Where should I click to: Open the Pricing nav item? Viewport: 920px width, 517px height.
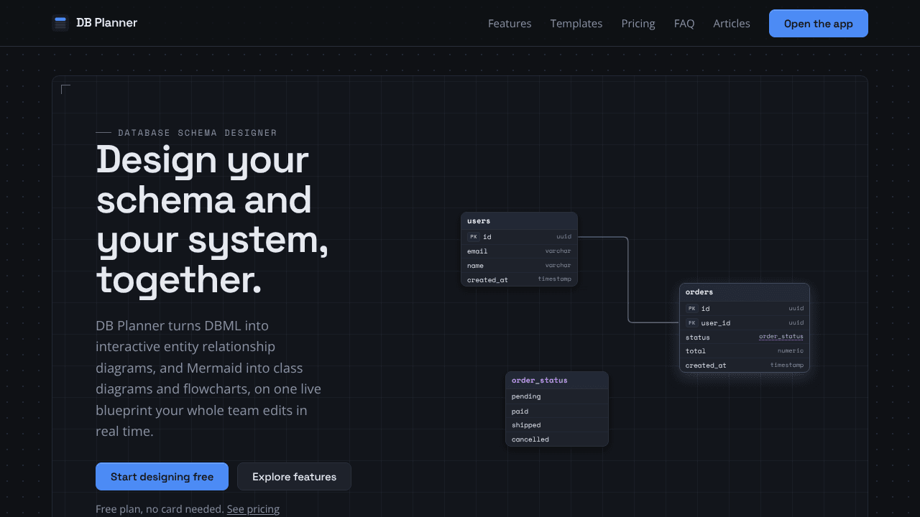[638, 24]
